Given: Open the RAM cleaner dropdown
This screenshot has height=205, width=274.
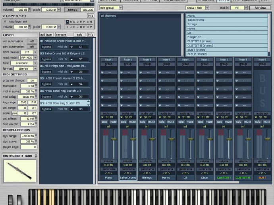Looking at the screenshot, I should tap(35, 52).
